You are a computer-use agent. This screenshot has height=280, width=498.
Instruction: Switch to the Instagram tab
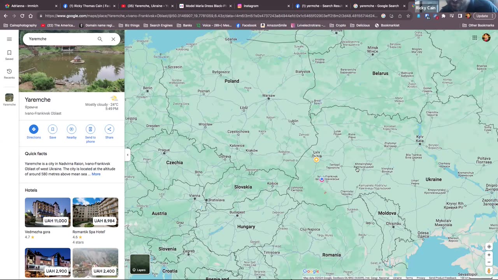263,6
